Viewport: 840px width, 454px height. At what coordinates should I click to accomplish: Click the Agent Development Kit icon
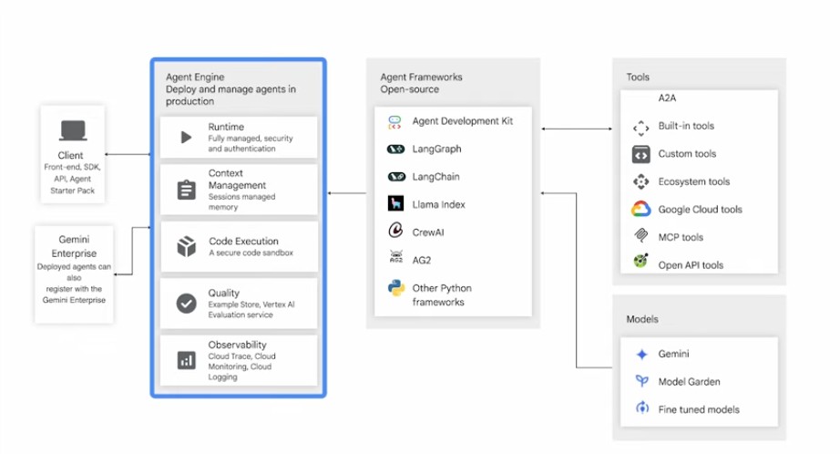tap(395, 121)
